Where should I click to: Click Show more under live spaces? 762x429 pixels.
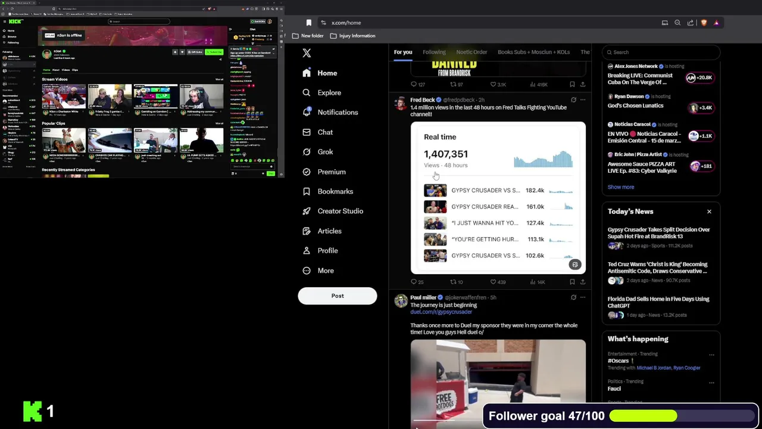pos(621,187)
